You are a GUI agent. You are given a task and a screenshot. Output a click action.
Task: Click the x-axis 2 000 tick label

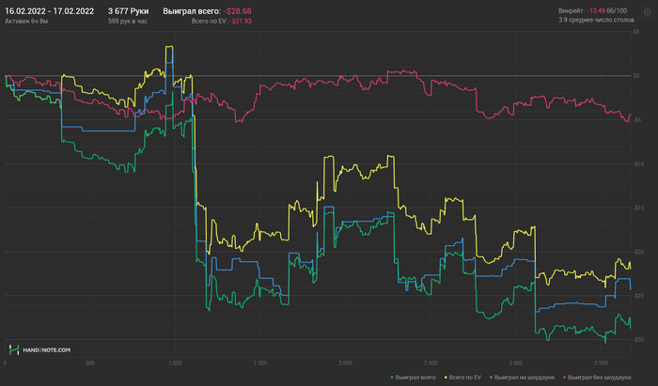[x=345, y=363]
